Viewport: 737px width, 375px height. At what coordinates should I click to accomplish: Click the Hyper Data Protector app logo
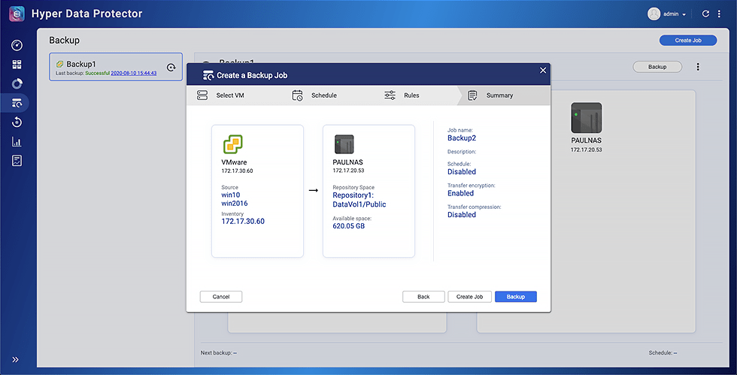pyautogui.click(x=17, y=14)
